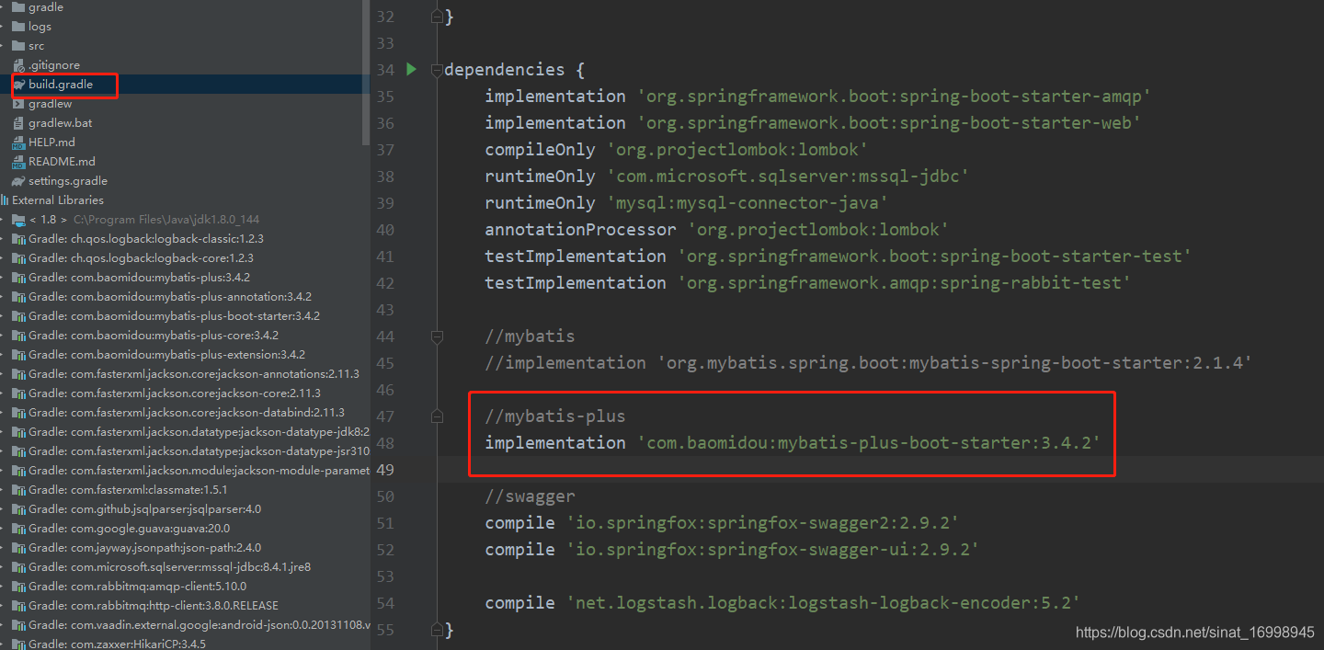Click the mybatis-plus:3.4.2 library icon

(19, 278)
